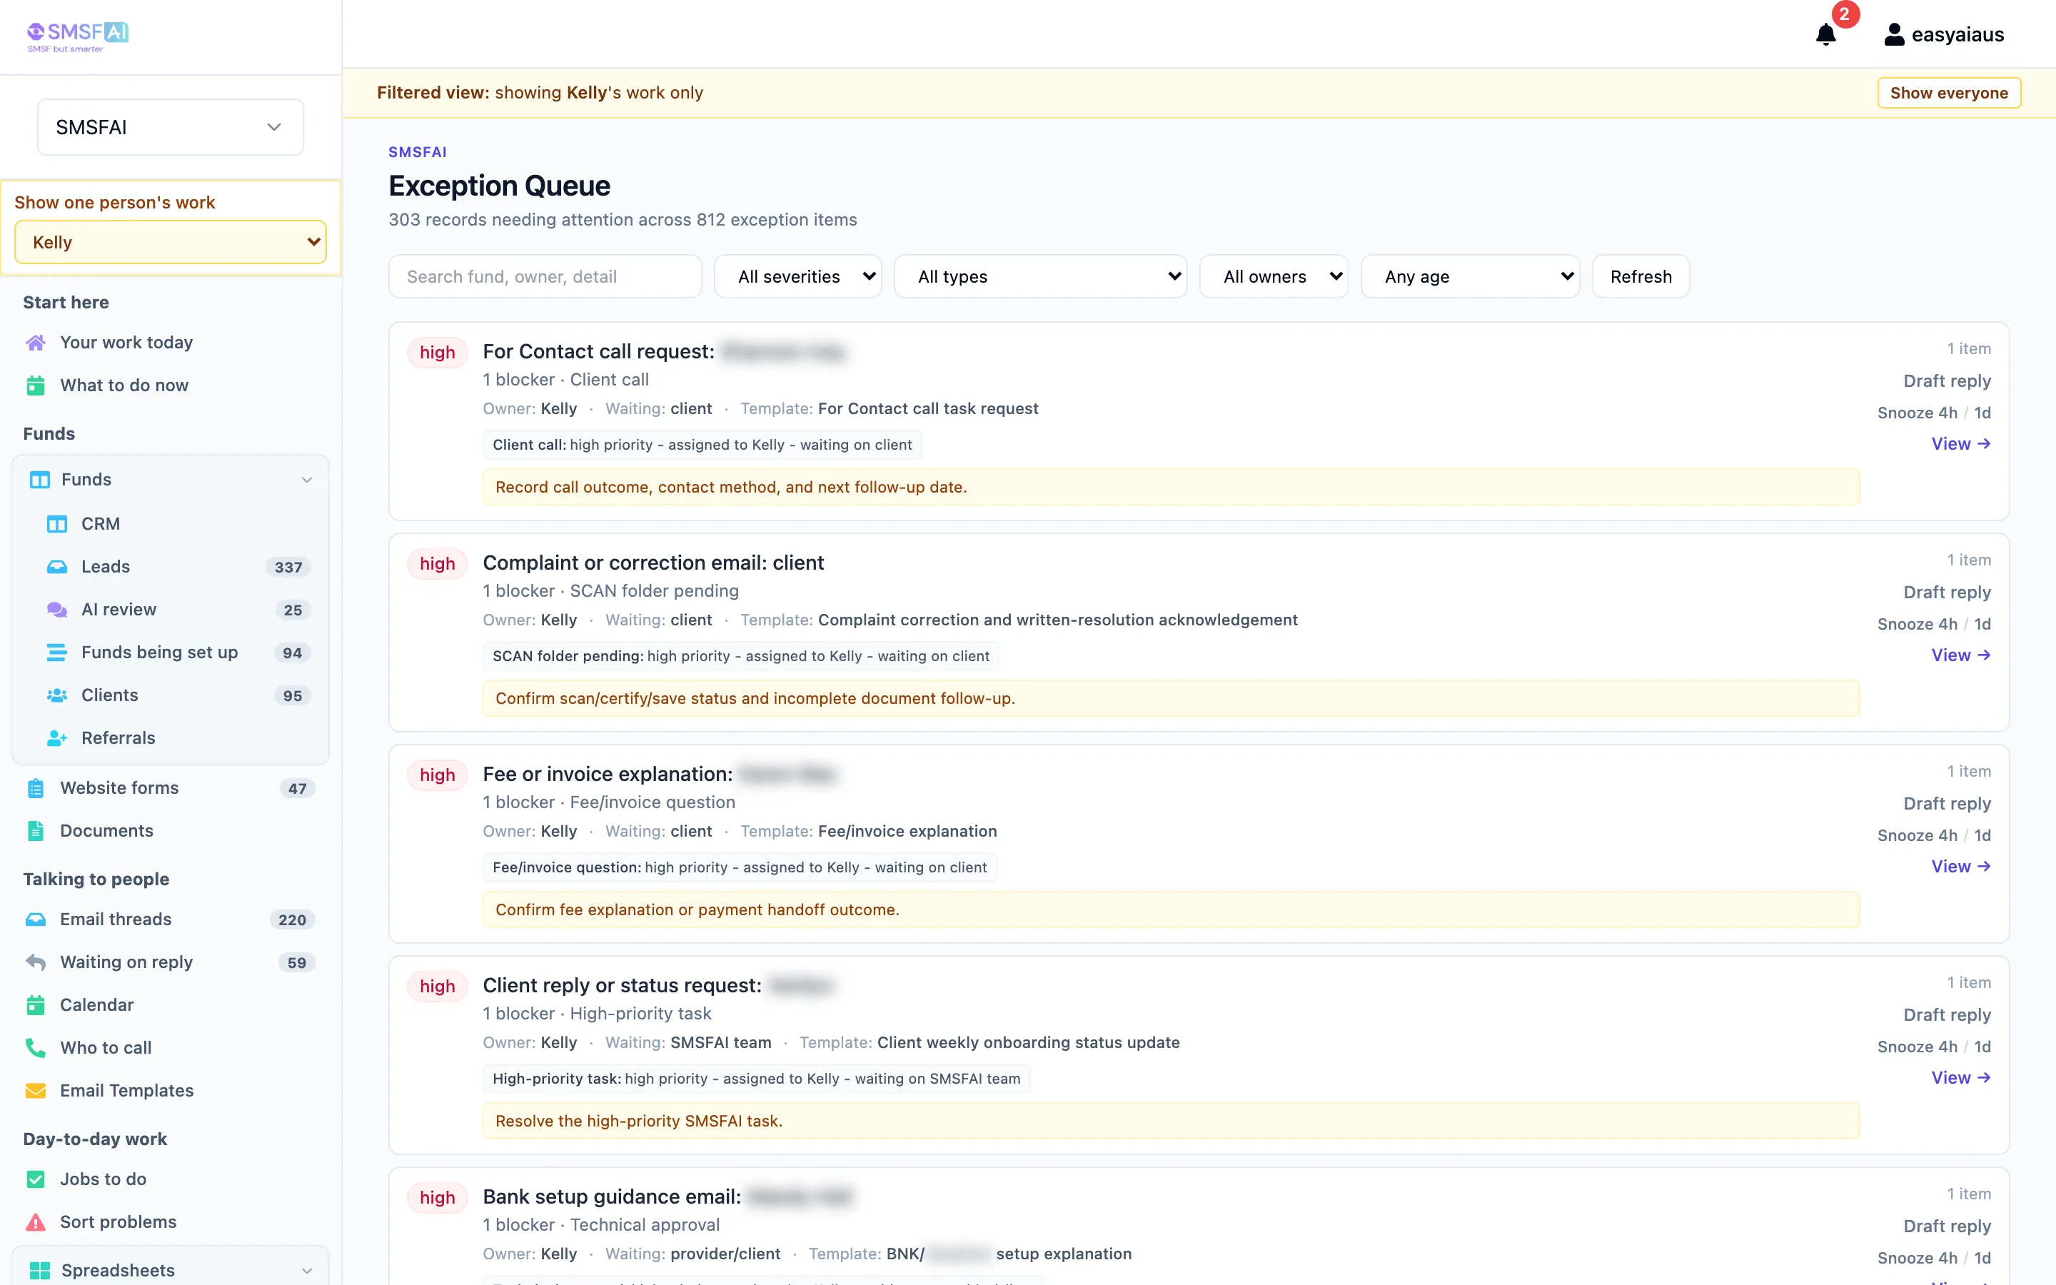Viewport: 2056px width, 1285px height.
Task: Open the SMSFAI workspace dropdown
Action: tap(170, 128)
